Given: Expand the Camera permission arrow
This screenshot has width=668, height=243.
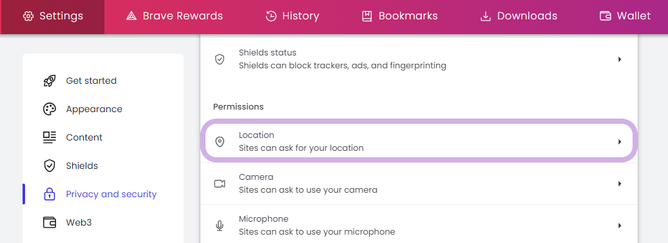Looking at the screenshot, I should (x=620, y=184).
